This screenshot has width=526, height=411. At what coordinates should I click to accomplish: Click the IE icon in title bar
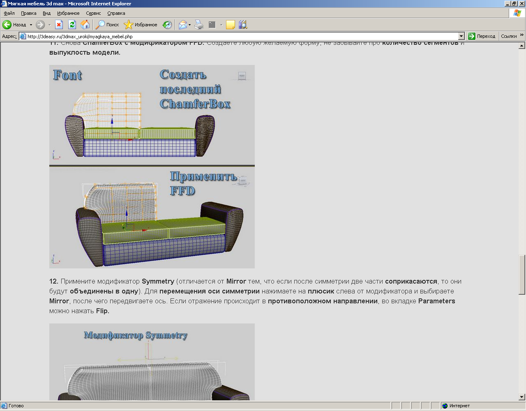[x=4, y=4]
